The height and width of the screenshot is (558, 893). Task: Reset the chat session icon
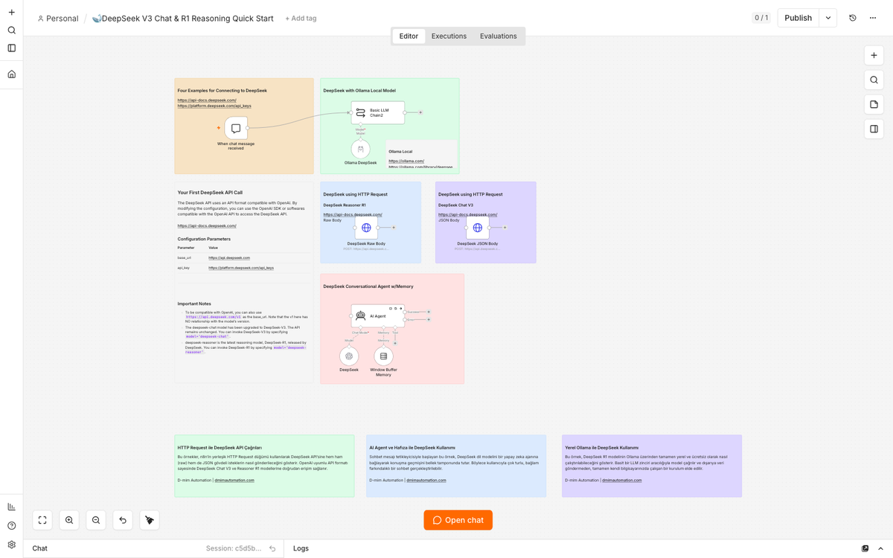[x=272, y=548]
